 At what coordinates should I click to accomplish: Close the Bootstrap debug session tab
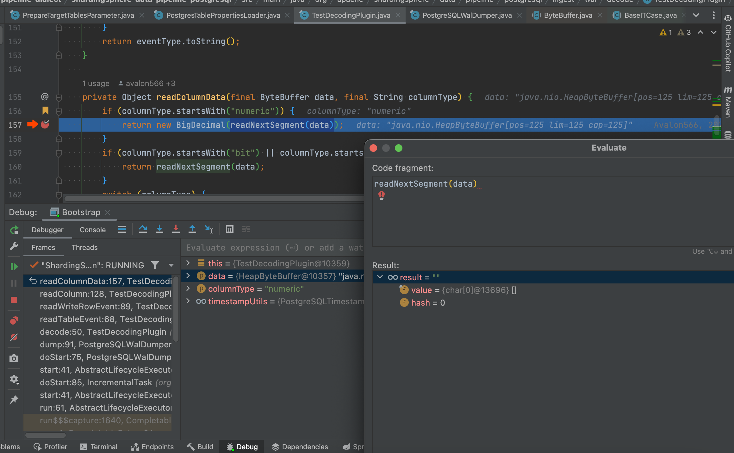pos(108,212)
